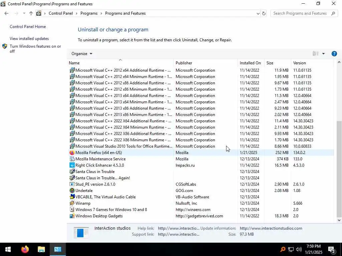Click the Winamp lightning icon
Viewport: 342px width, 256px height.
[72, 203]
